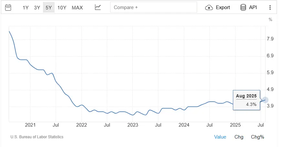Click the API text label

point(253,7)
